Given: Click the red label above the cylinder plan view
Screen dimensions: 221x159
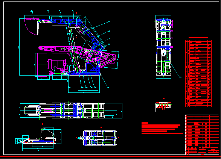Looking at the screenshot, I should click(101, 127).
